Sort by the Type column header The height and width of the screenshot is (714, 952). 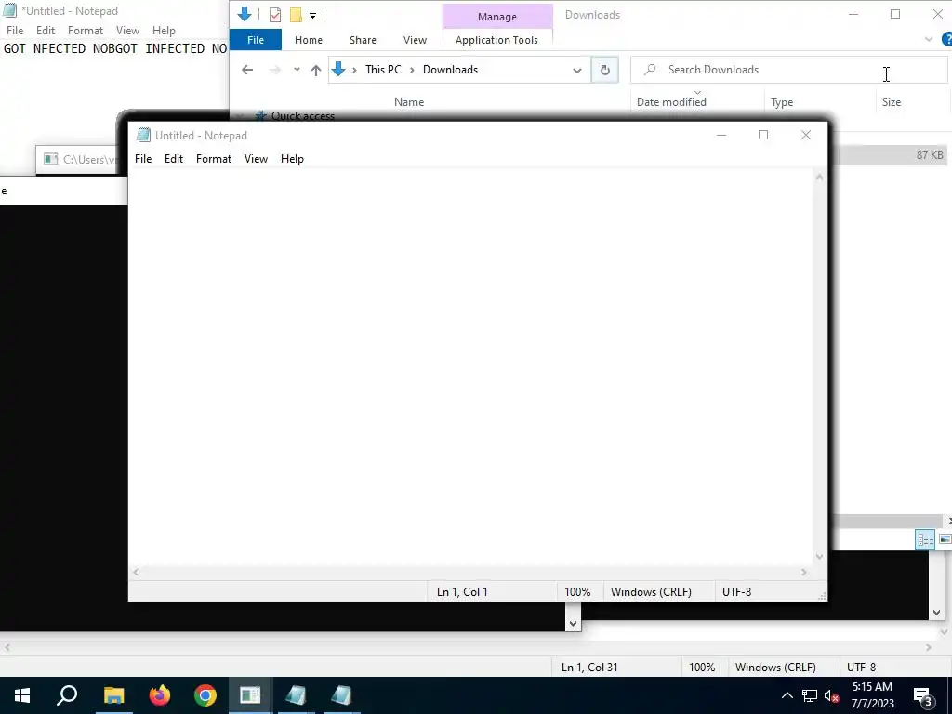pyautogui.click(x=782, y=102)
